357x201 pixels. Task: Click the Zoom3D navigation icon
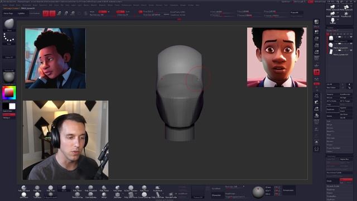[317, 109]
